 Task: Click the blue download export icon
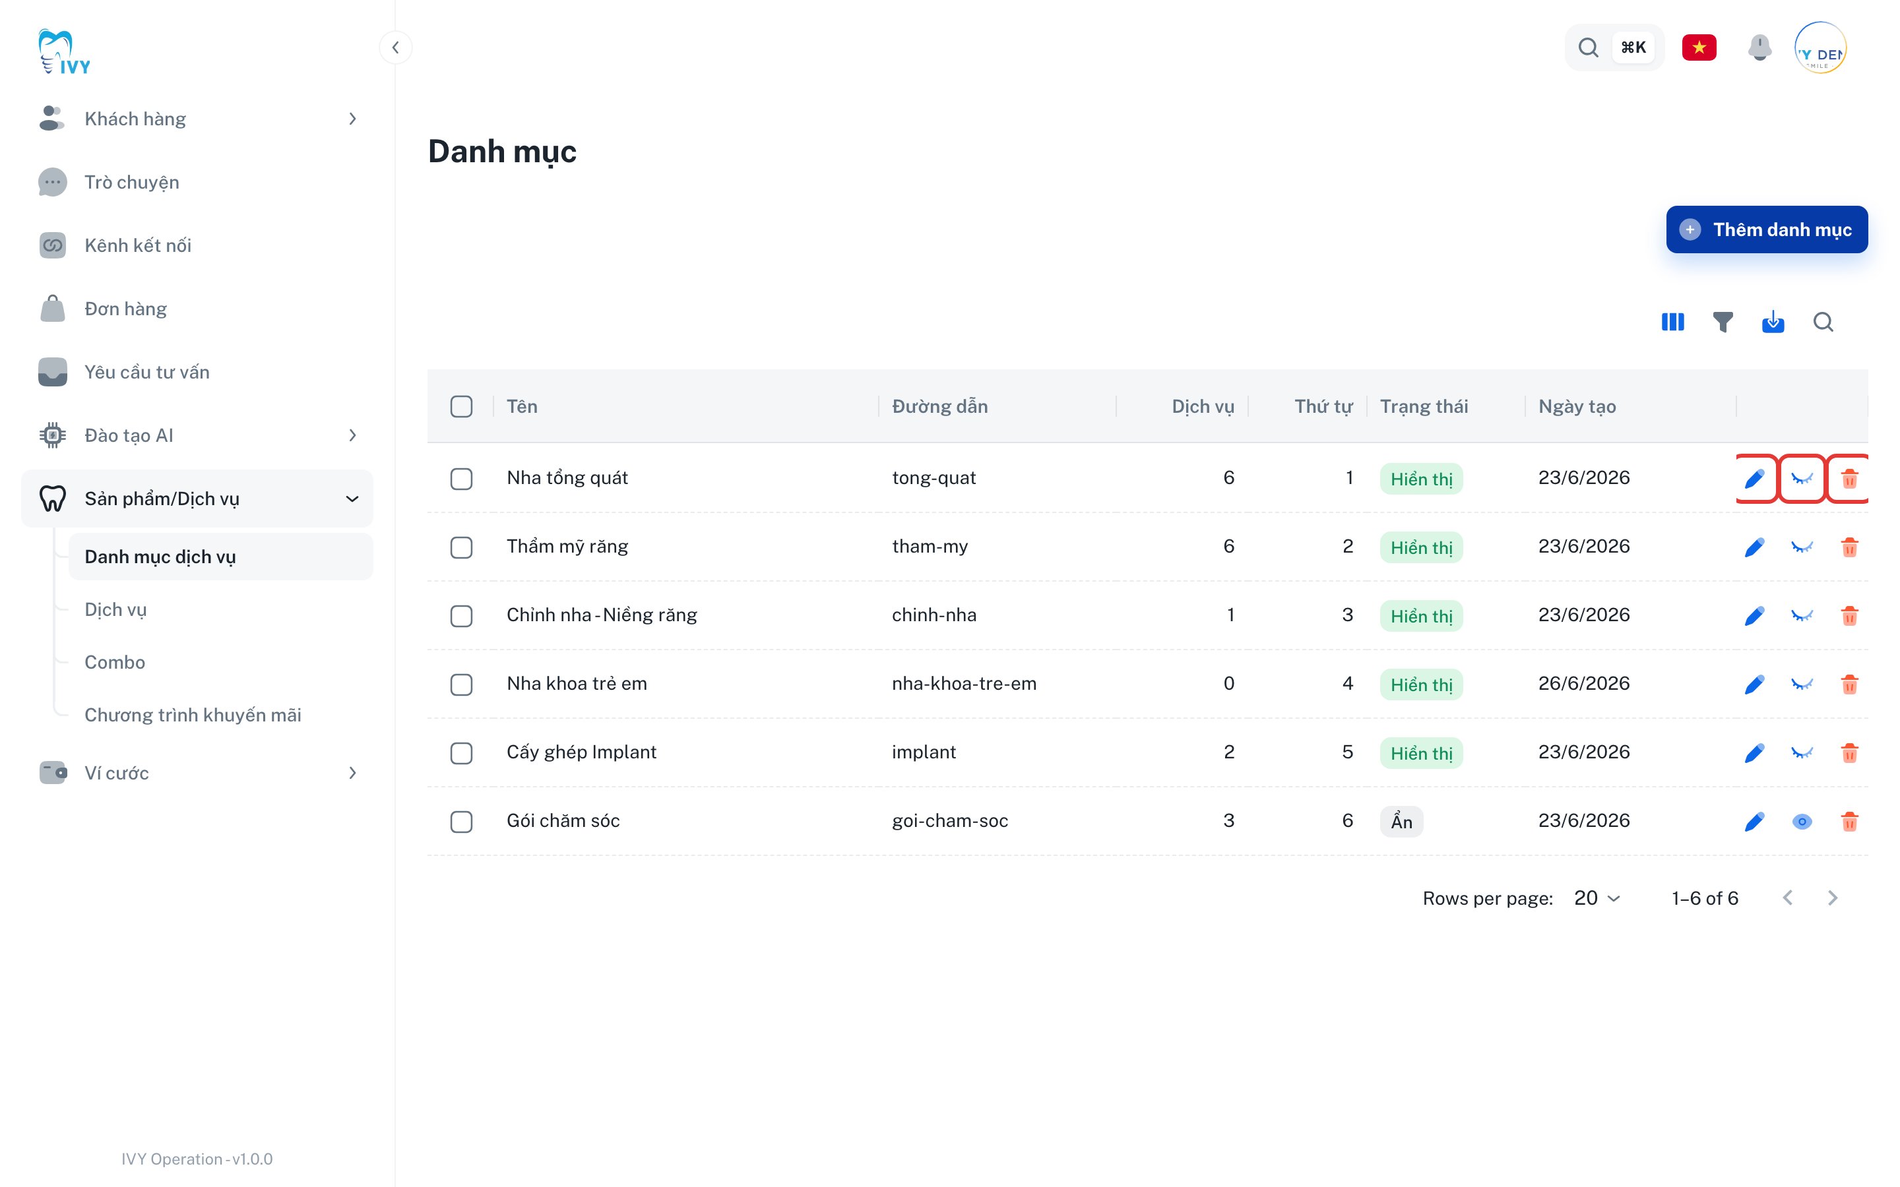click(x=1773, y=322)
